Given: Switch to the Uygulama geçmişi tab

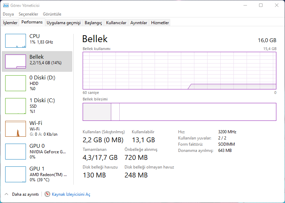Looking at the screenshot, I should [64, 23].
